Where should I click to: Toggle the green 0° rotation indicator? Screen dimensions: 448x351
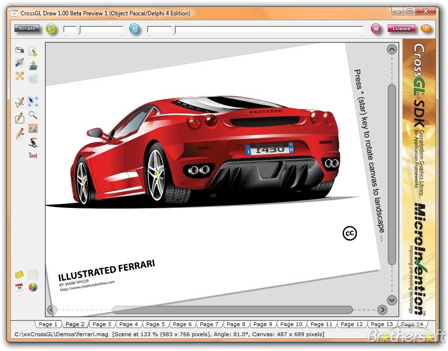click(51, 29)
